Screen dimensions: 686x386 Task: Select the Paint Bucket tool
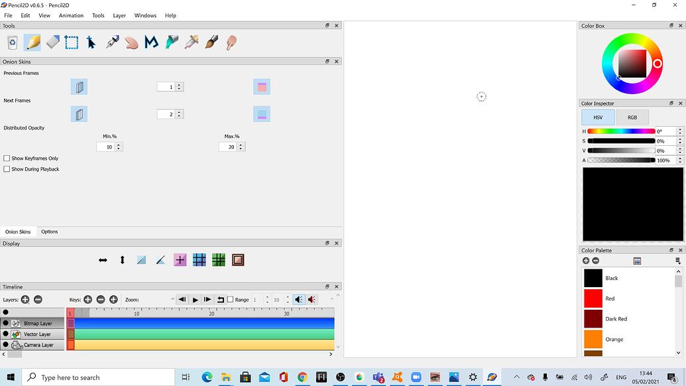172,42
